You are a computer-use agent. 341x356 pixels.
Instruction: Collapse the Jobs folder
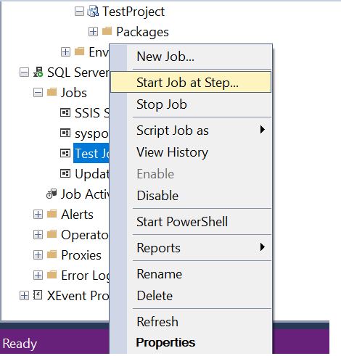pyautogui.click(x=38, y=93)
